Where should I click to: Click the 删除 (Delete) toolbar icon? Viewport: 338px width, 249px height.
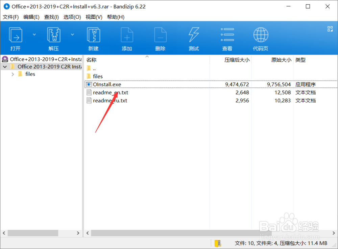click(160, 35)
